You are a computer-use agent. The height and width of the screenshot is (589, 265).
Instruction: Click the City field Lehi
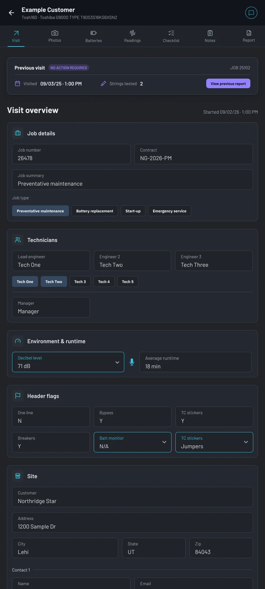pyautogui.click(x=65, y=548)
